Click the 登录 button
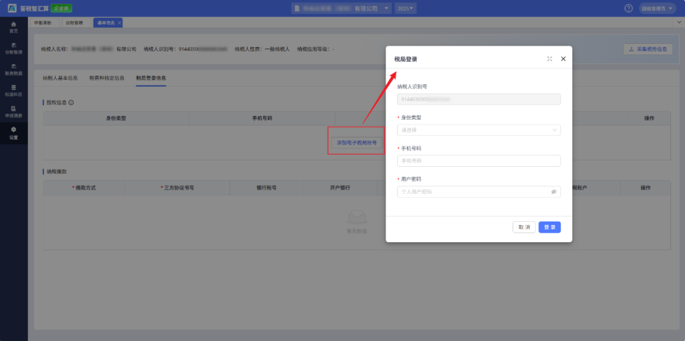The image size is (685, 341). [x=549, y=227]
